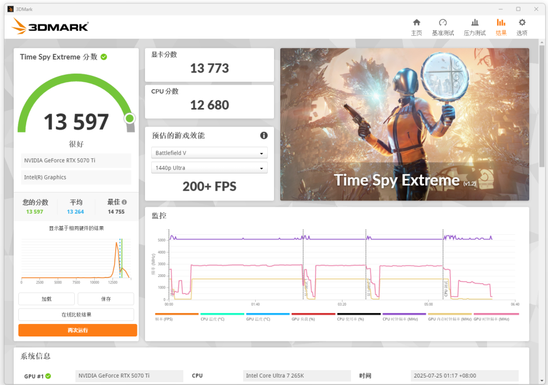Viewport: 548px width, 385px height.
Task: Click the green score gauge indicator knob
Action: pos(130,119)
